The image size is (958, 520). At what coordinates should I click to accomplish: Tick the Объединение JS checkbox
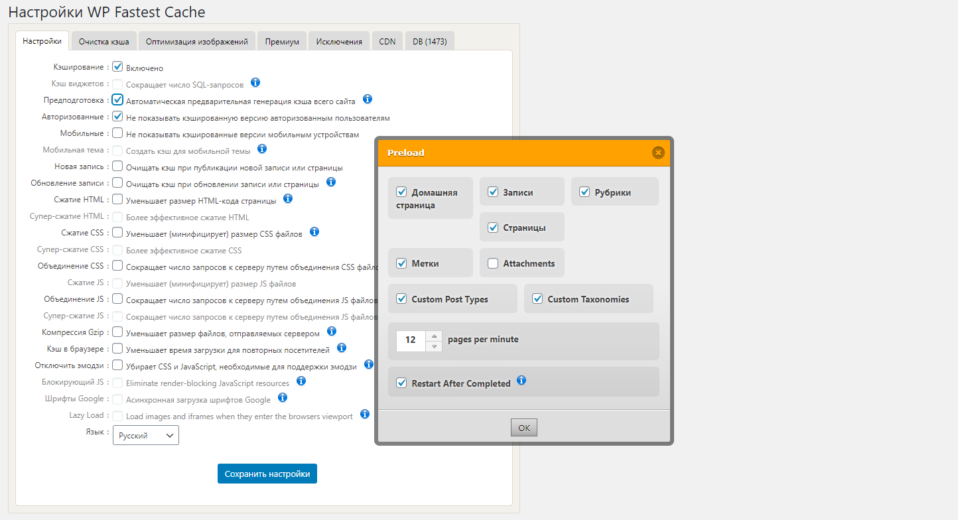(x=117, y=299)
